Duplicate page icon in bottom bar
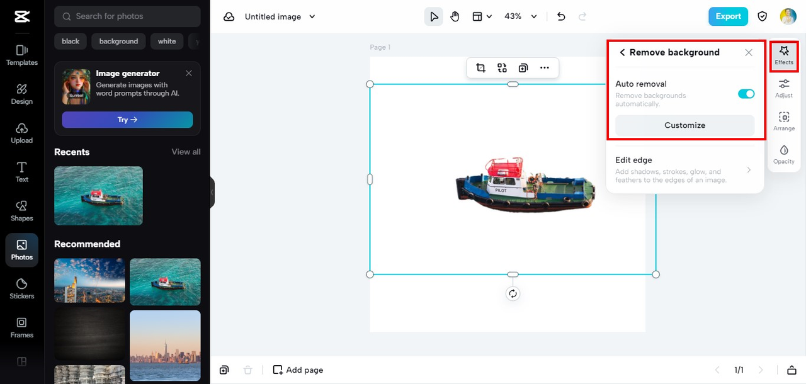The height and width of the screenshot is (384, 806). point(224,370)
